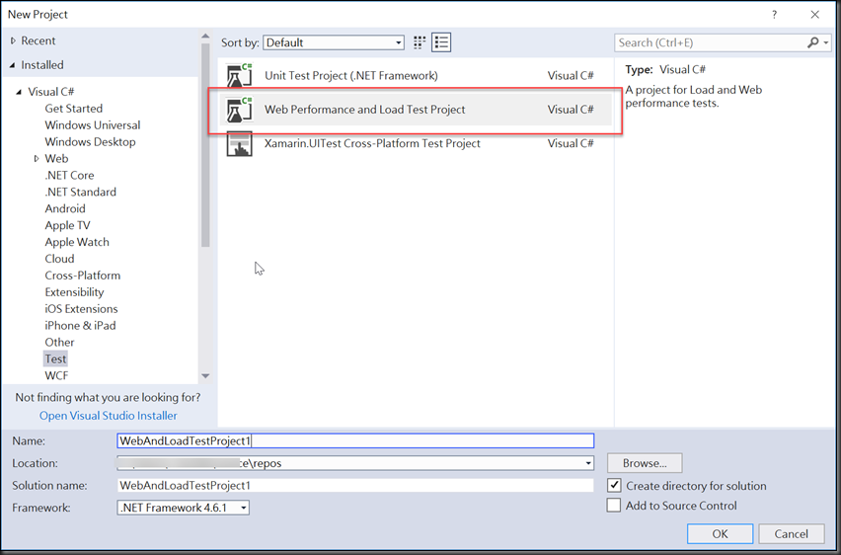Select Other category

coord(59,342)
